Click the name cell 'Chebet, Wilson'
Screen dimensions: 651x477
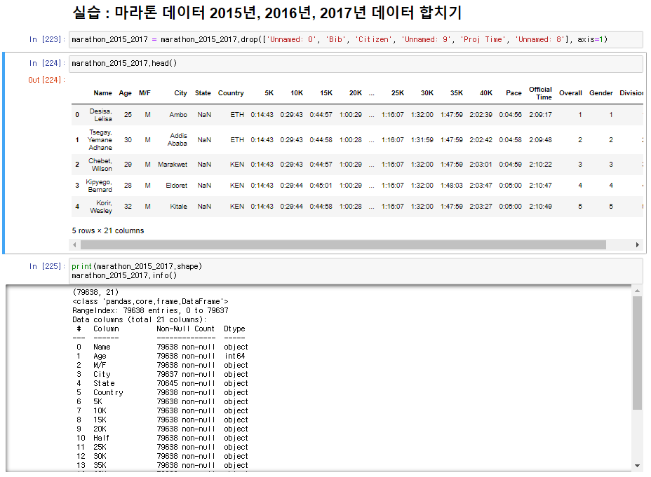(x=100, y=165)
